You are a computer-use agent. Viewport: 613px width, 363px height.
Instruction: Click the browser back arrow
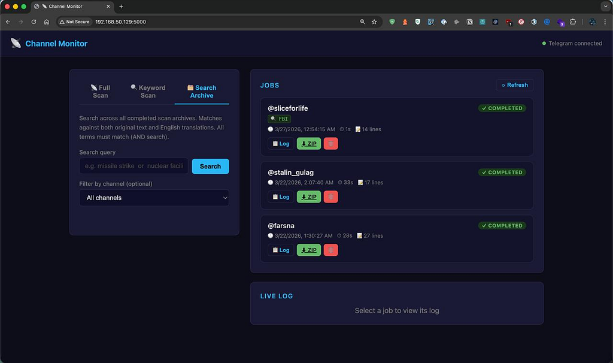8,22
